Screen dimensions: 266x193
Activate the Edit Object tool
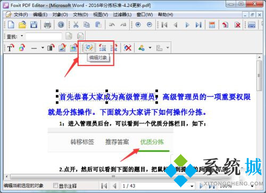[89, 47]
